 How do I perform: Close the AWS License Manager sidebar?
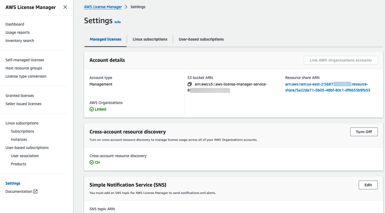[x=65, y=7]
